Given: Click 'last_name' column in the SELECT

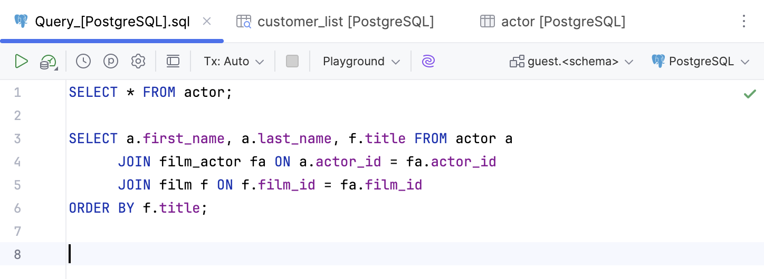Looking at the screenshot, I should 295,138.
